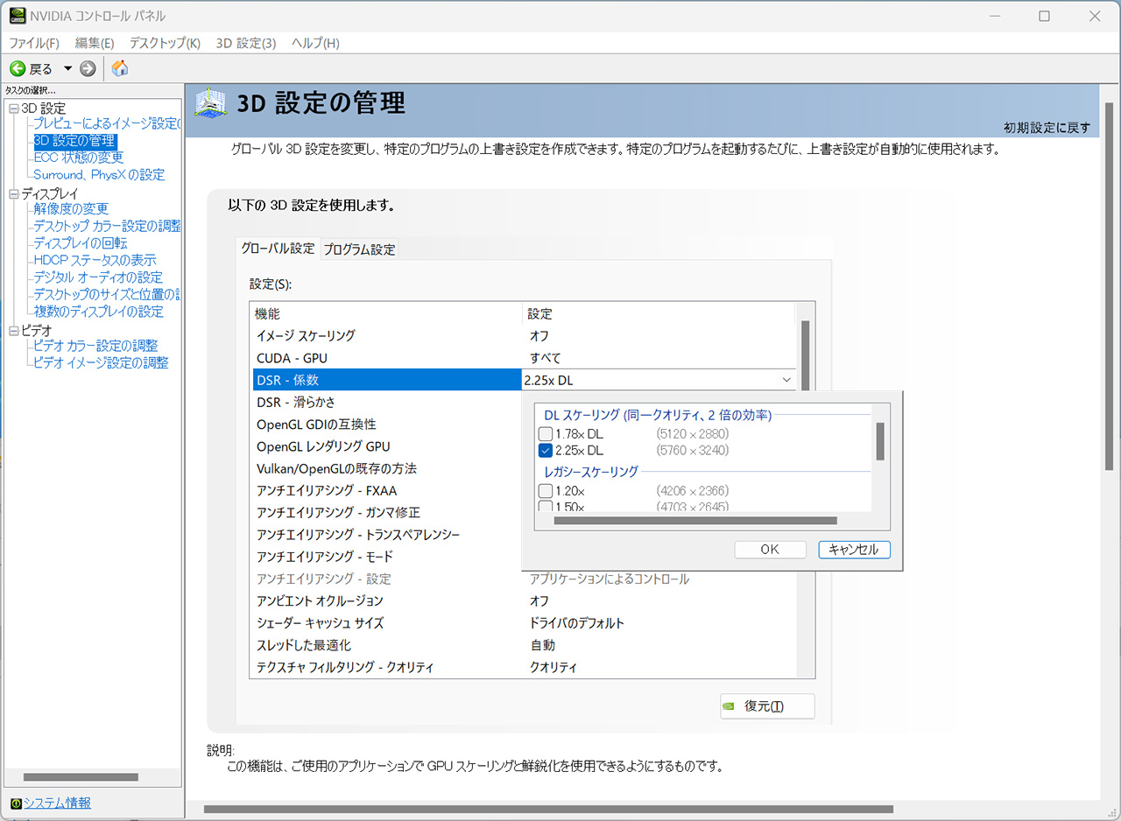Switch to the グローバル設定 tab

tap(278, 249)
